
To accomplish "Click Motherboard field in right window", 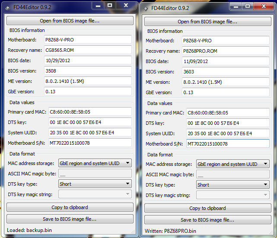I will (x=226, y=41).
